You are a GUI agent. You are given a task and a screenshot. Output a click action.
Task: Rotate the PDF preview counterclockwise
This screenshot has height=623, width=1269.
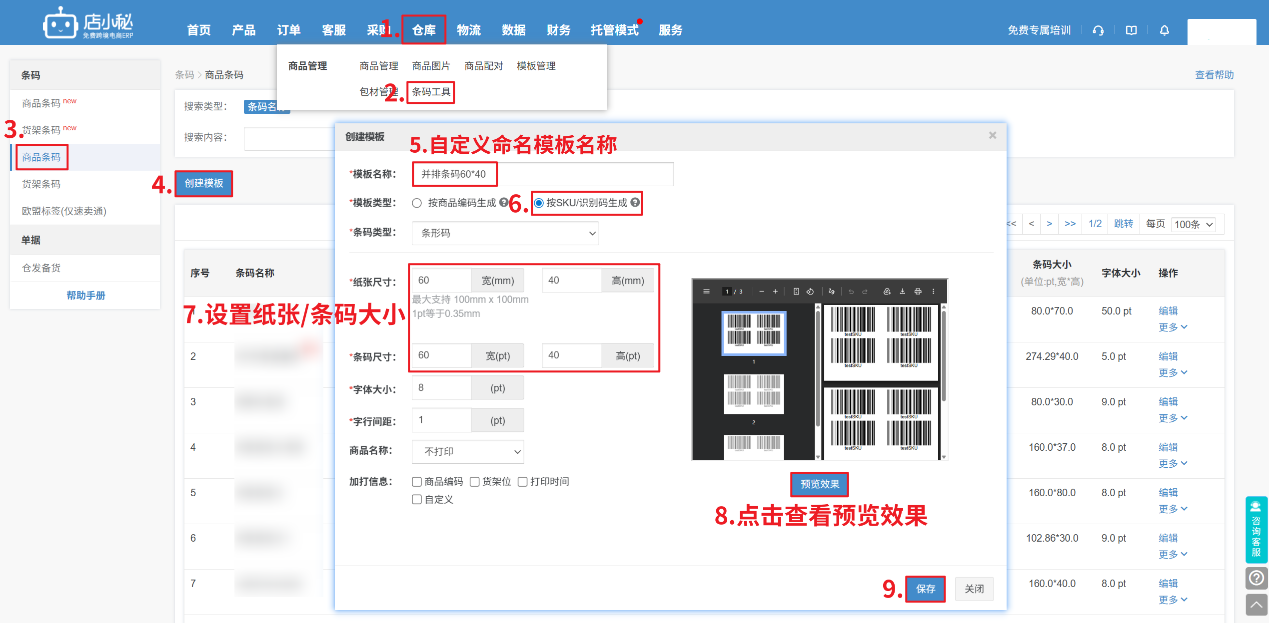pyautogui.click(x=810, y=292)
